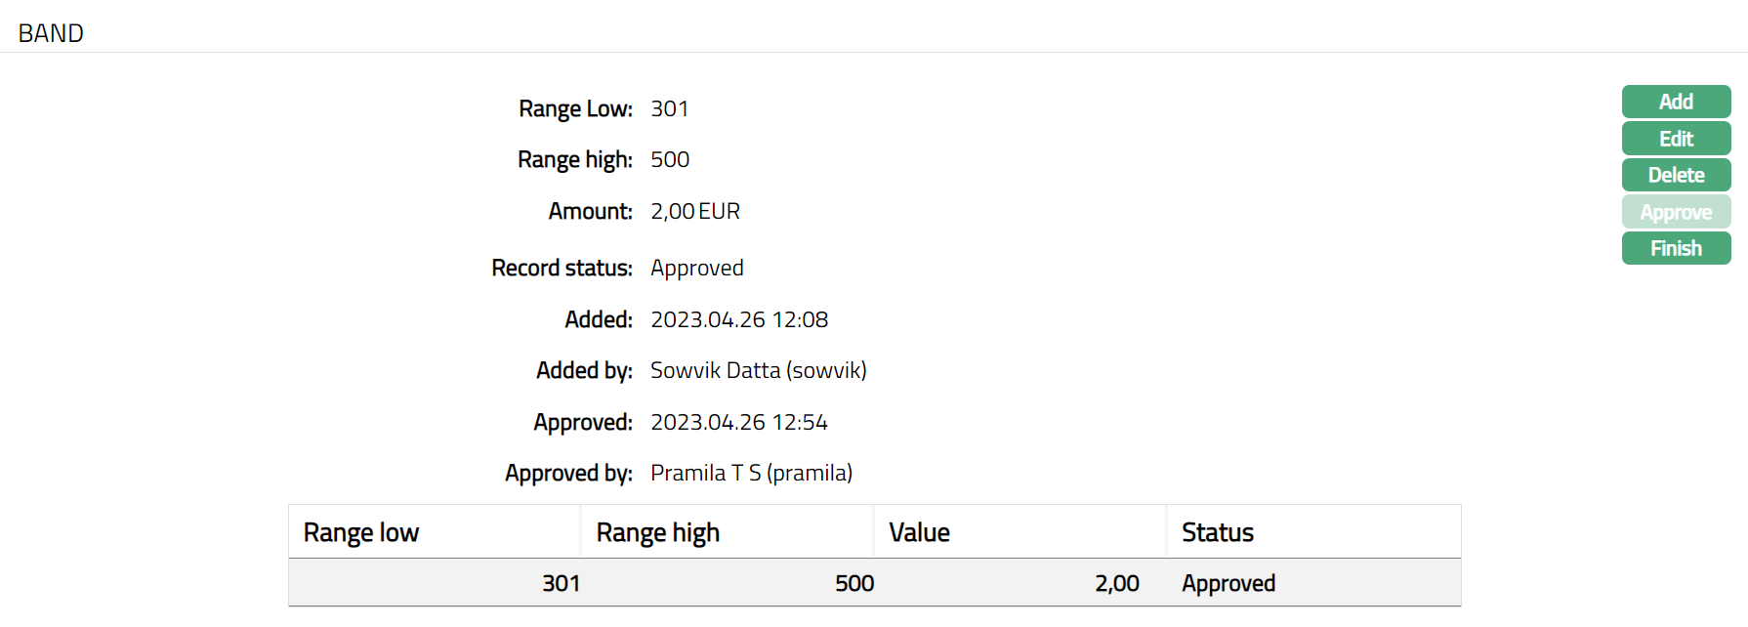
Task: Click the Amount value 2,00 EUR
Action: pyautogui.click(x=695, y=211)
